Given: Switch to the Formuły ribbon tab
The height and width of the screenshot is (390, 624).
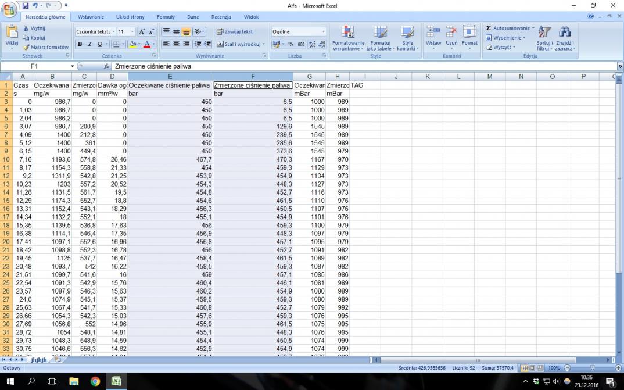Looking at the screenshot, I should (x=166, y=17).
